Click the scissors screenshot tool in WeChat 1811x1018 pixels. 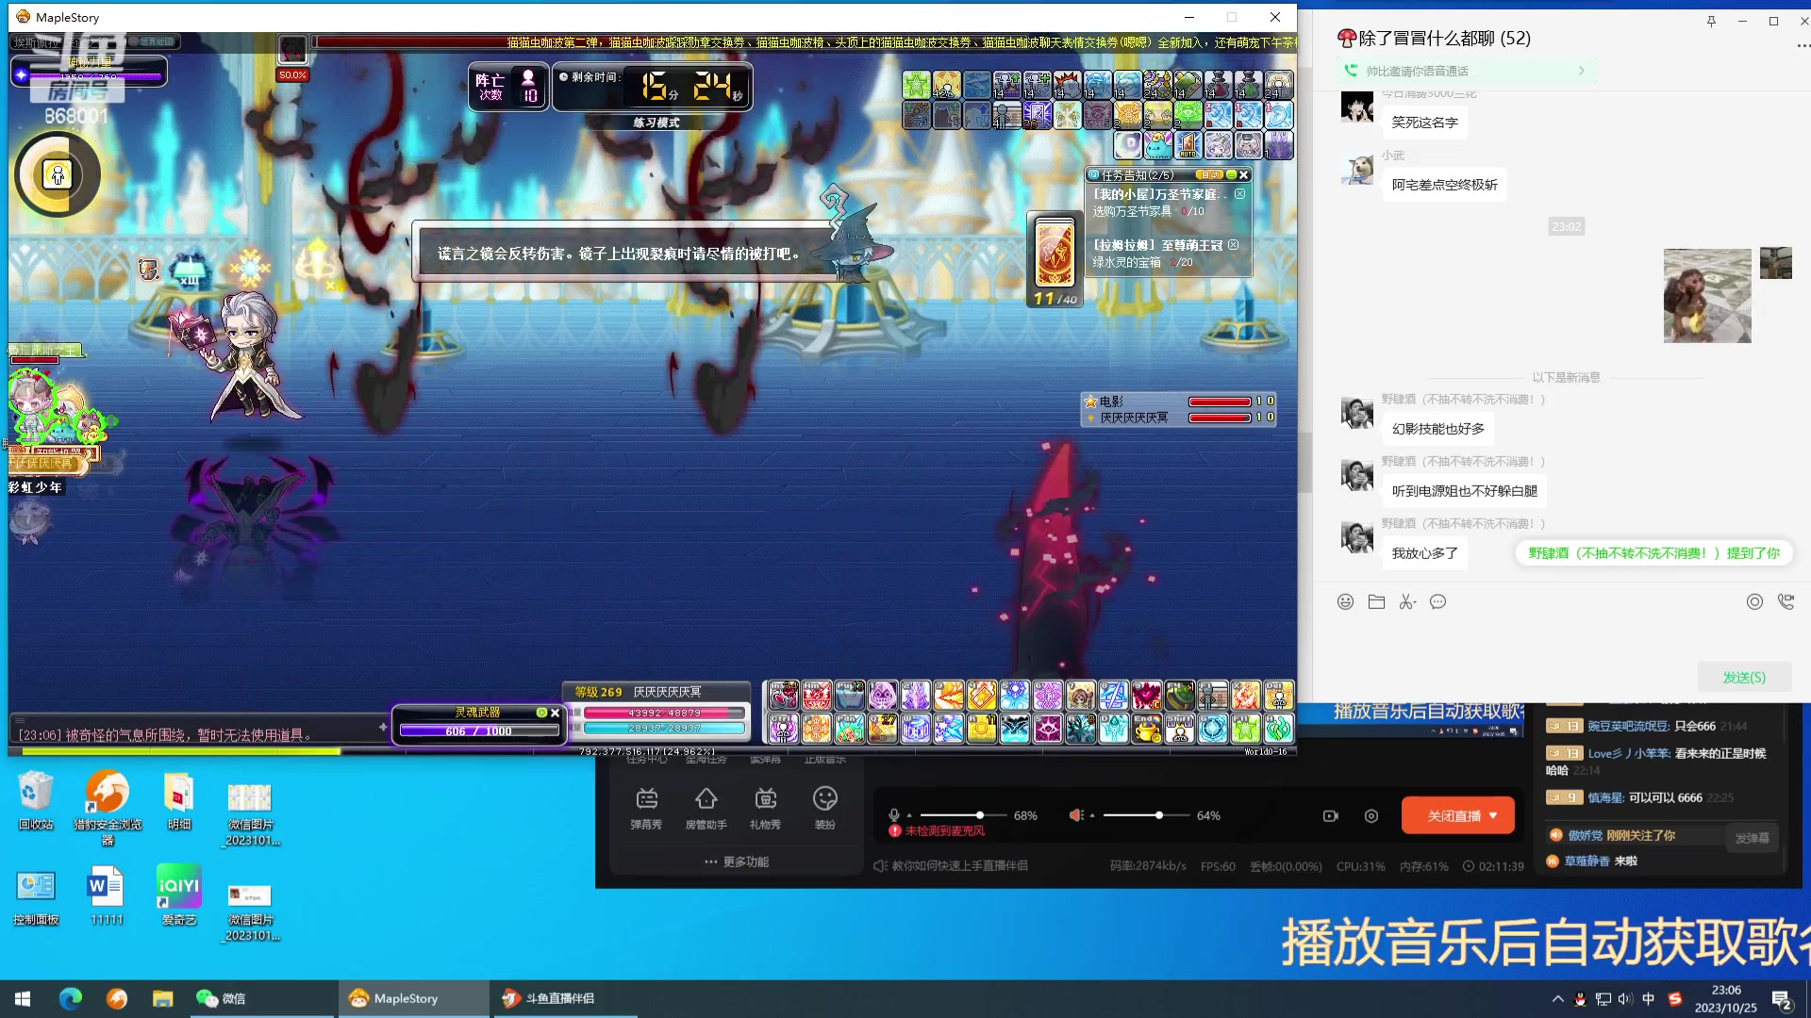(x=1407, y=601)
